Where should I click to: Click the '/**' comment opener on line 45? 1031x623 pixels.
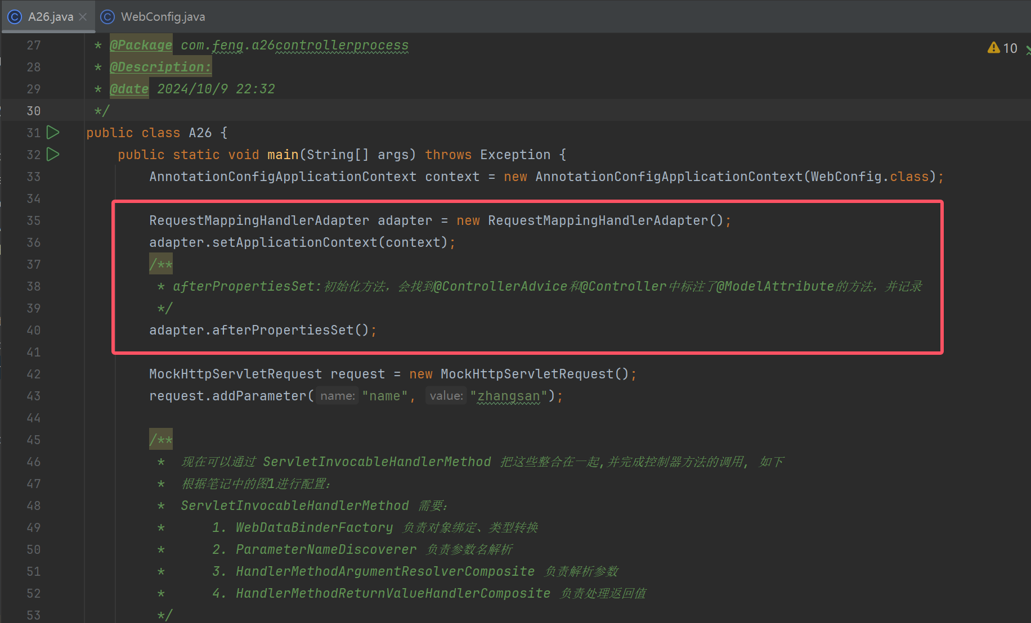[161, 440]
